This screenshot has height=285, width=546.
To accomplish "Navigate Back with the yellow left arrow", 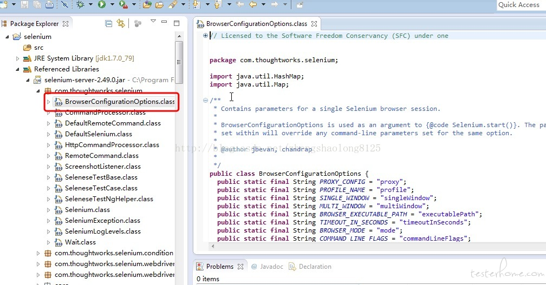I will 253,4.
